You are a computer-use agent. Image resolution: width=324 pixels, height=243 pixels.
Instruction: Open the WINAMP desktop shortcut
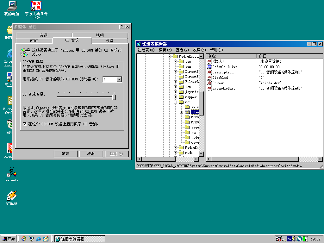pos(12,196)
